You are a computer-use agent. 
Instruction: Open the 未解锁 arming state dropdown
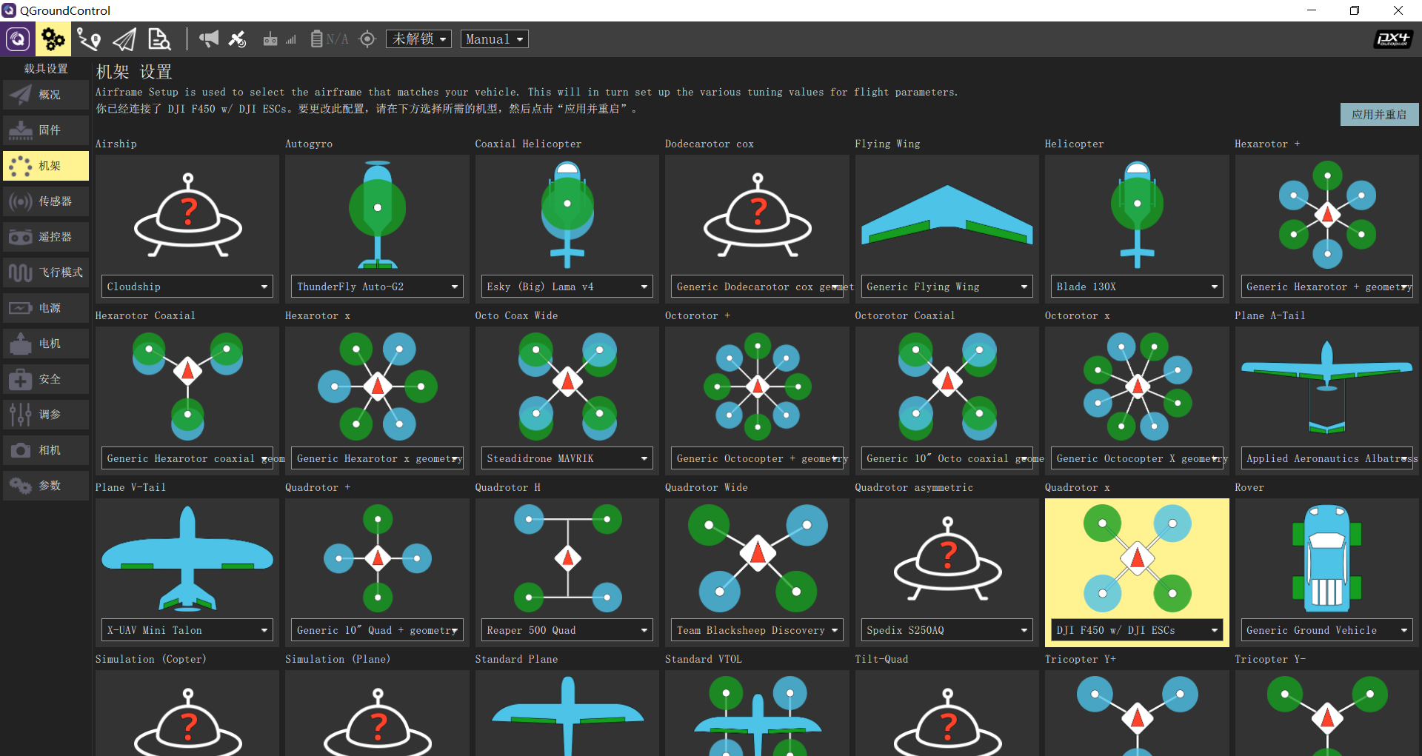tap(418, 39)
